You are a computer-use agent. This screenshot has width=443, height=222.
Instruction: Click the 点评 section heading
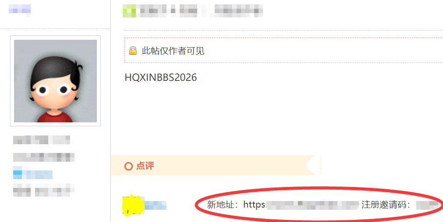[x=145, y=166]
